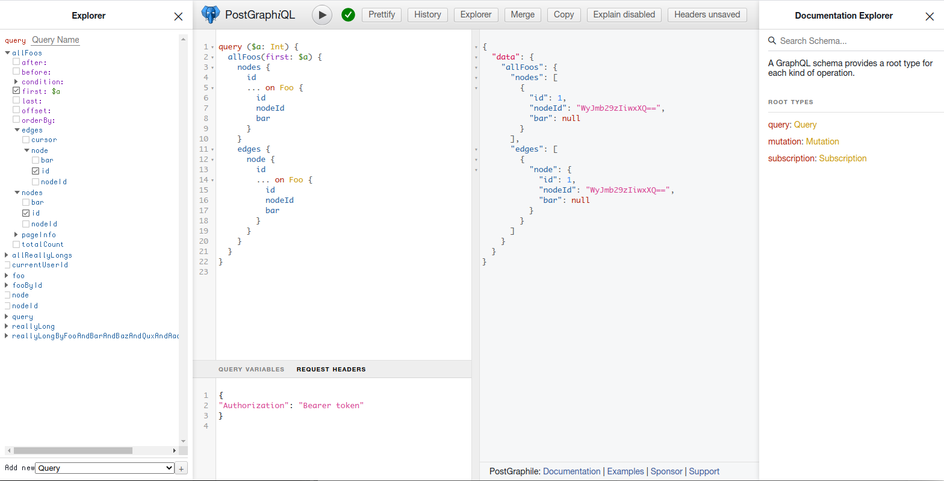Check the 'before:' argument checkbox
The height and width of the screenshot is (481, 944).
(x=16, y=72)
